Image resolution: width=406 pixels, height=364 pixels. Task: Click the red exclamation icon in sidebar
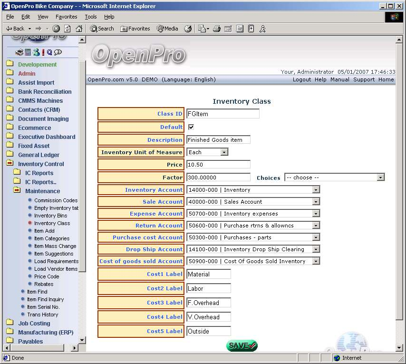pos(43,52)
